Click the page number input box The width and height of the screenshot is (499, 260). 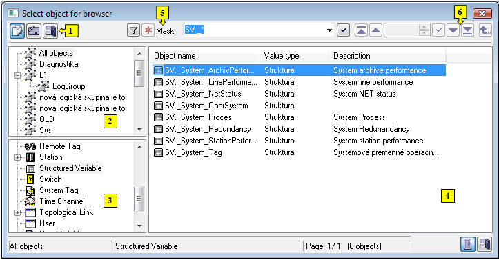click(402, 30)
